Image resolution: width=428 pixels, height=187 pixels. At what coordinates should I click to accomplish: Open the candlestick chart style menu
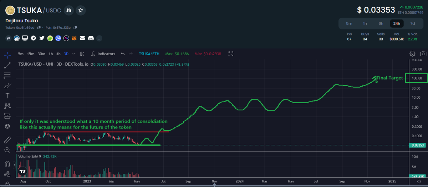pyautogui.click(x=82, y=54)
